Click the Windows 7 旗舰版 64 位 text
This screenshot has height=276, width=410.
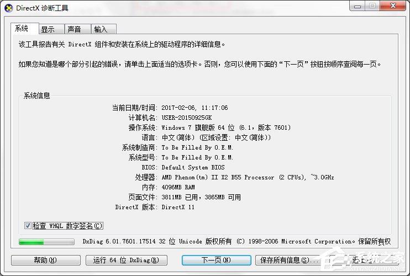[x=226, y=128]
